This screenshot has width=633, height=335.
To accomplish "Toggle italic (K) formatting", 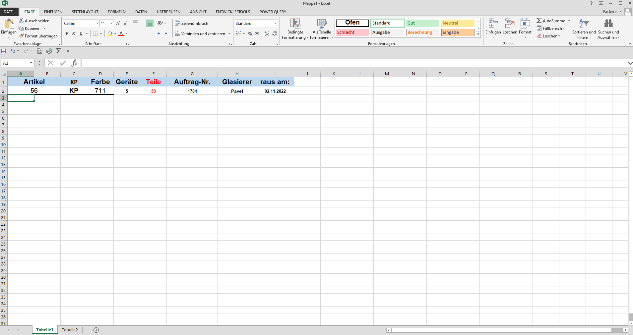I will [x=74, y=33].
